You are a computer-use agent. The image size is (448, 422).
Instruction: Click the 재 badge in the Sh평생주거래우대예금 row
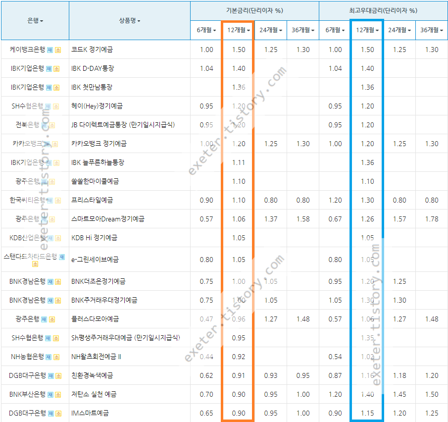tap(48, 338)
